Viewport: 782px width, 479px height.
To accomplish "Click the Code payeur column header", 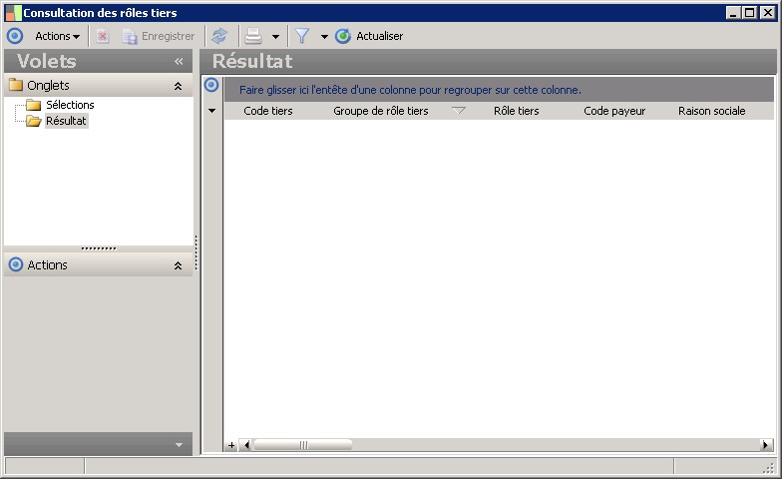I will [x=614, y=111].
